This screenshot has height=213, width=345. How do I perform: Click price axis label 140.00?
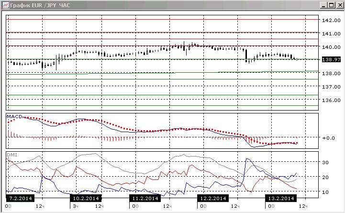[x=331, y=47]
